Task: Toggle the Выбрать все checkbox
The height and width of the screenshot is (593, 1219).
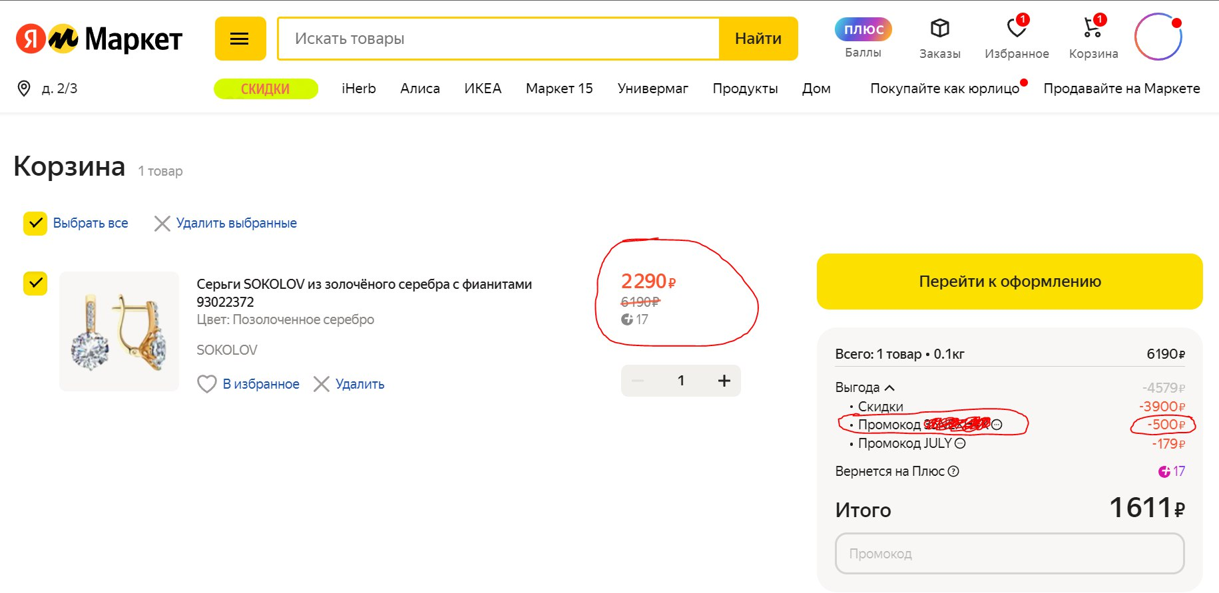Action: pos(35,224)
